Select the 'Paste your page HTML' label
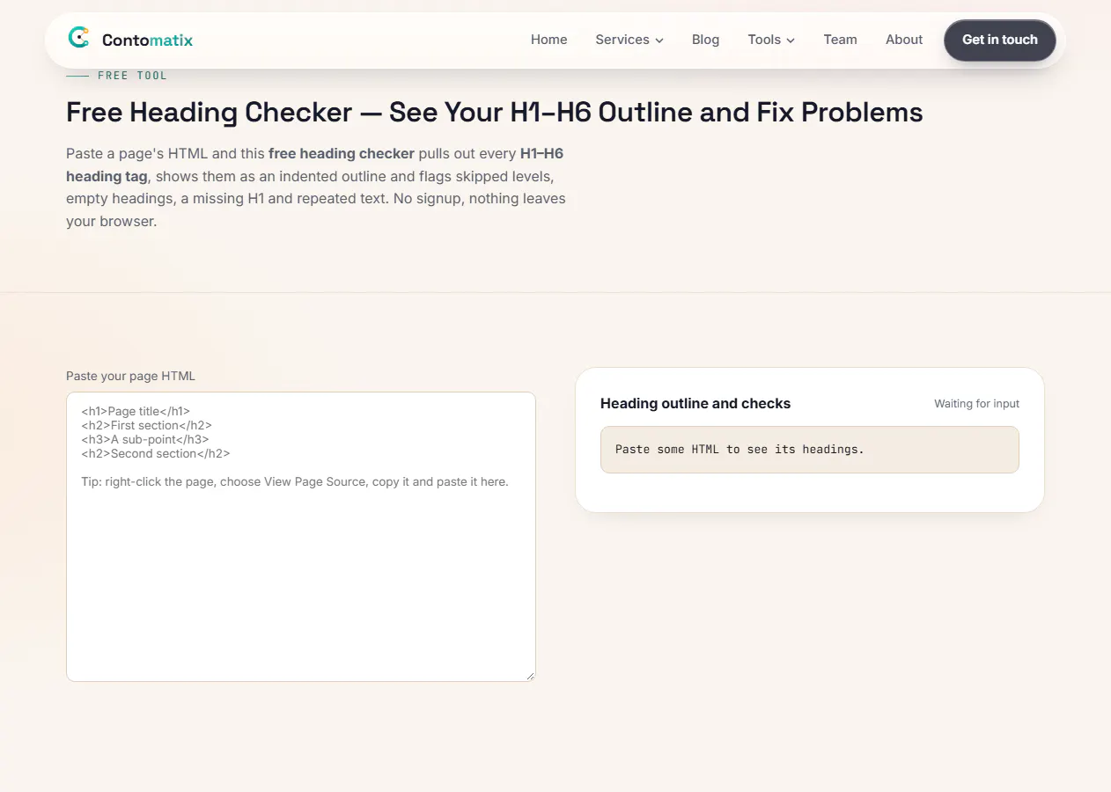 (x=130, y=376)
